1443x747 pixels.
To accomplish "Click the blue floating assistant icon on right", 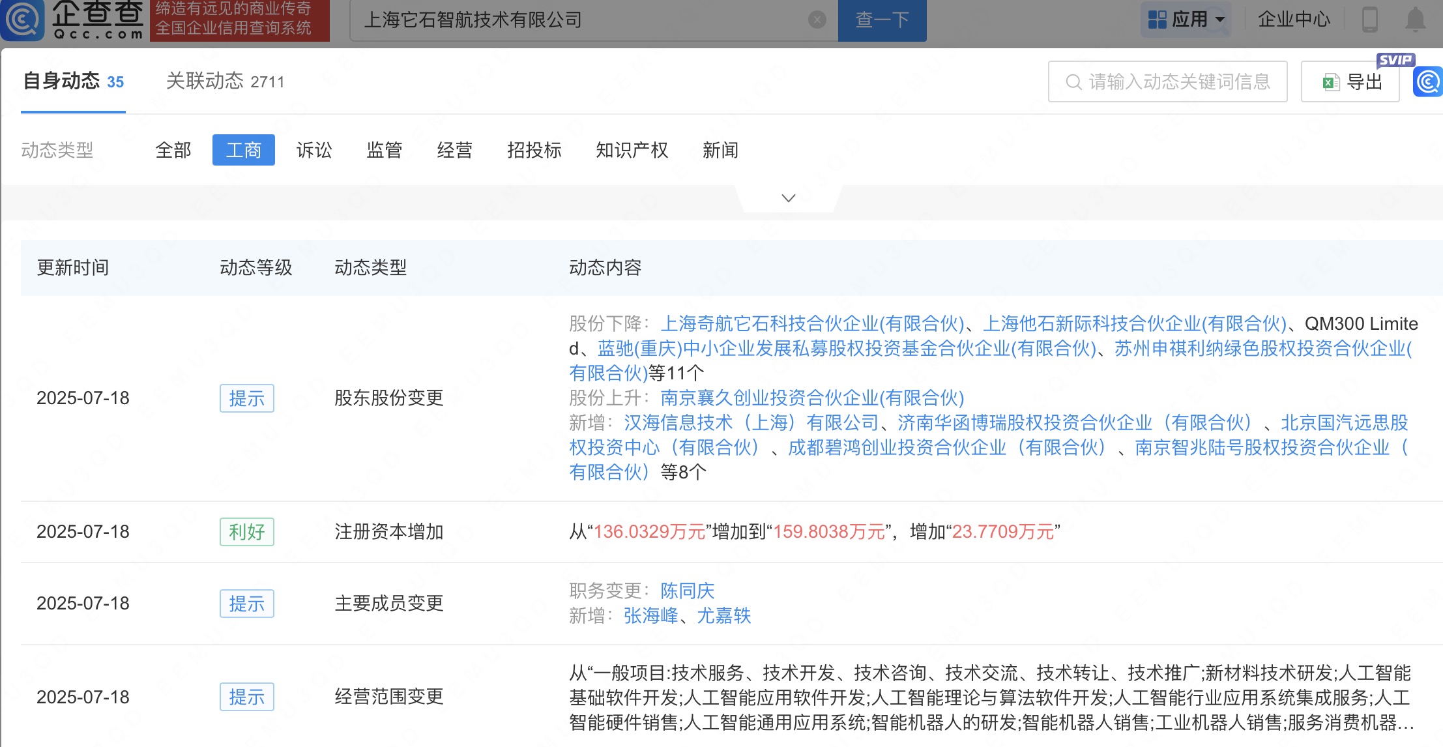I will (1428, 82).
